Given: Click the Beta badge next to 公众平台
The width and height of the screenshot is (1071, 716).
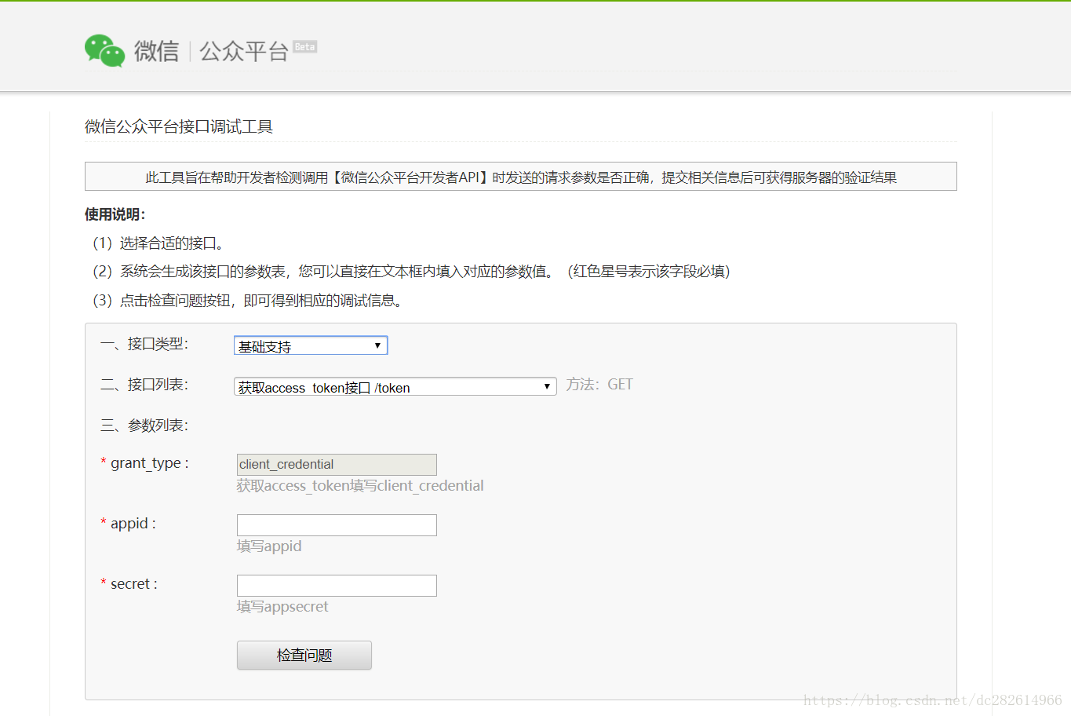Looking at the screenshot, I should (304, 47).
